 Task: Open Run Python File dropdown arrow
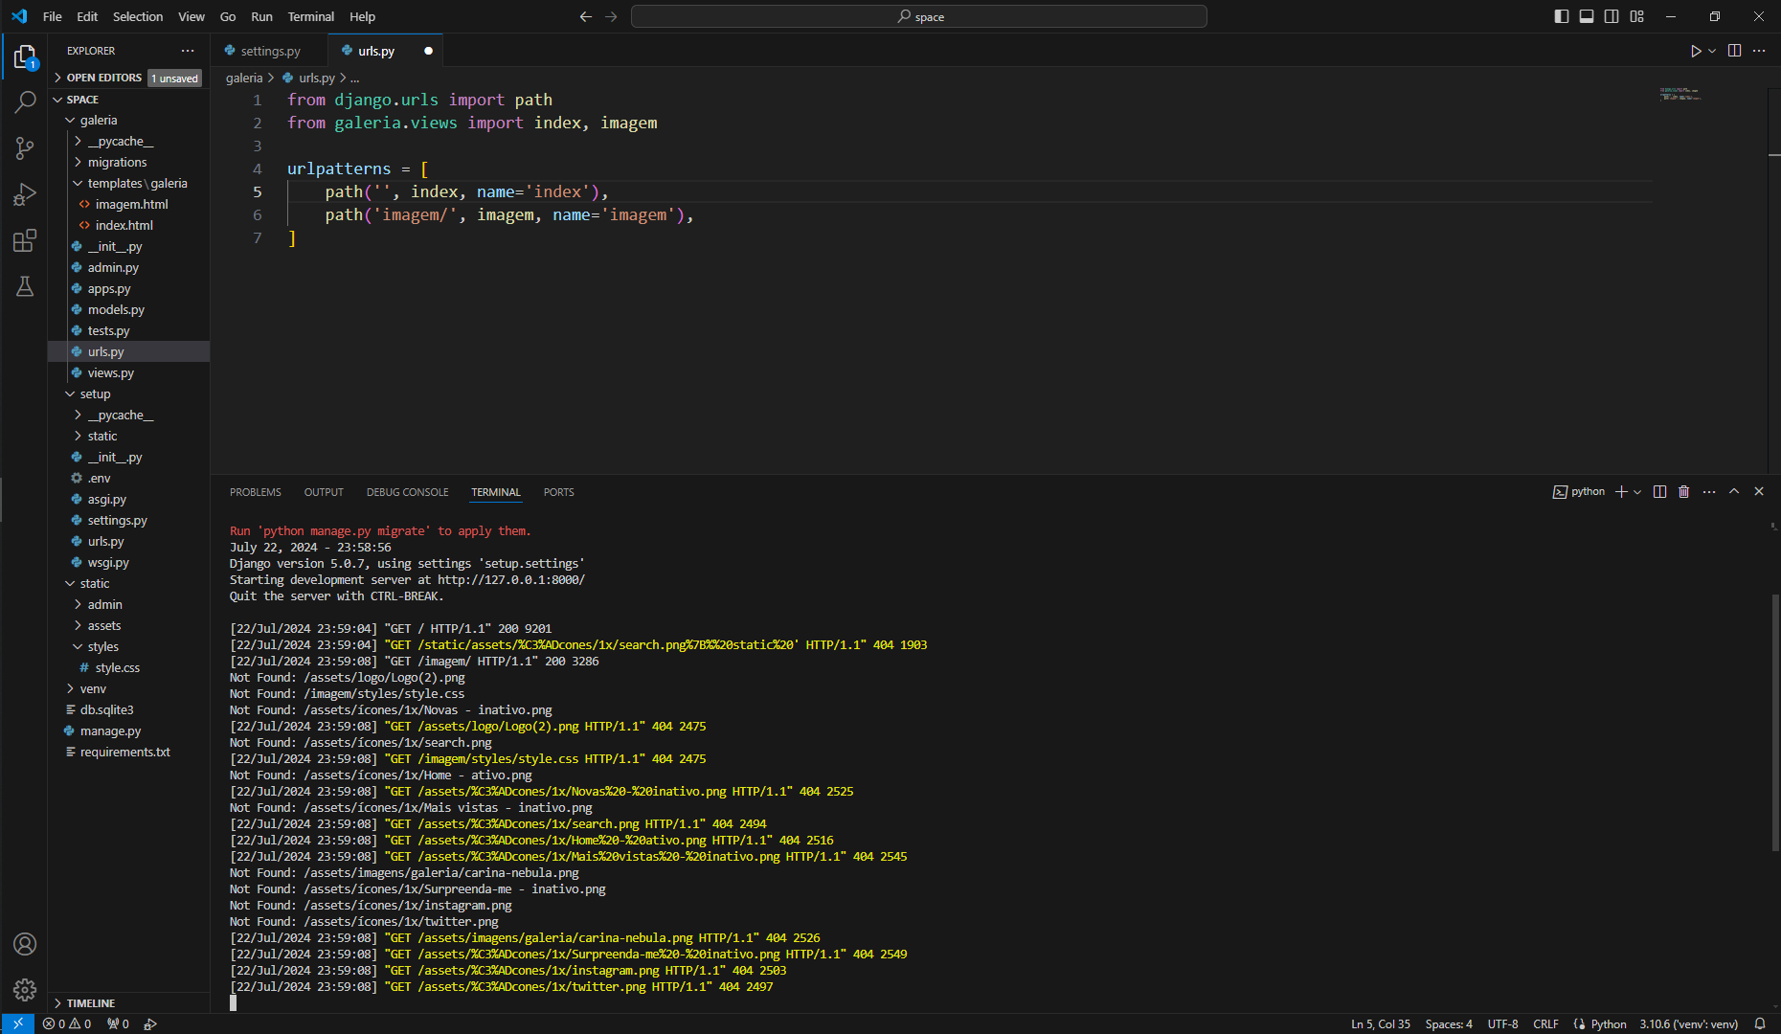(1712, 51)
